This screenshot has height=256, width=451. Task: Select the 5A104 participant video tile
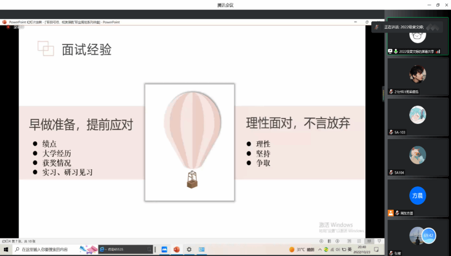pyautogui.click(x=418, y=157)
